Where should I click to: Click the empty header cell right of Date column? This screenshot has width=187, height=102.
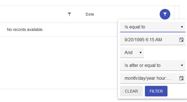(x=177, y=14)
